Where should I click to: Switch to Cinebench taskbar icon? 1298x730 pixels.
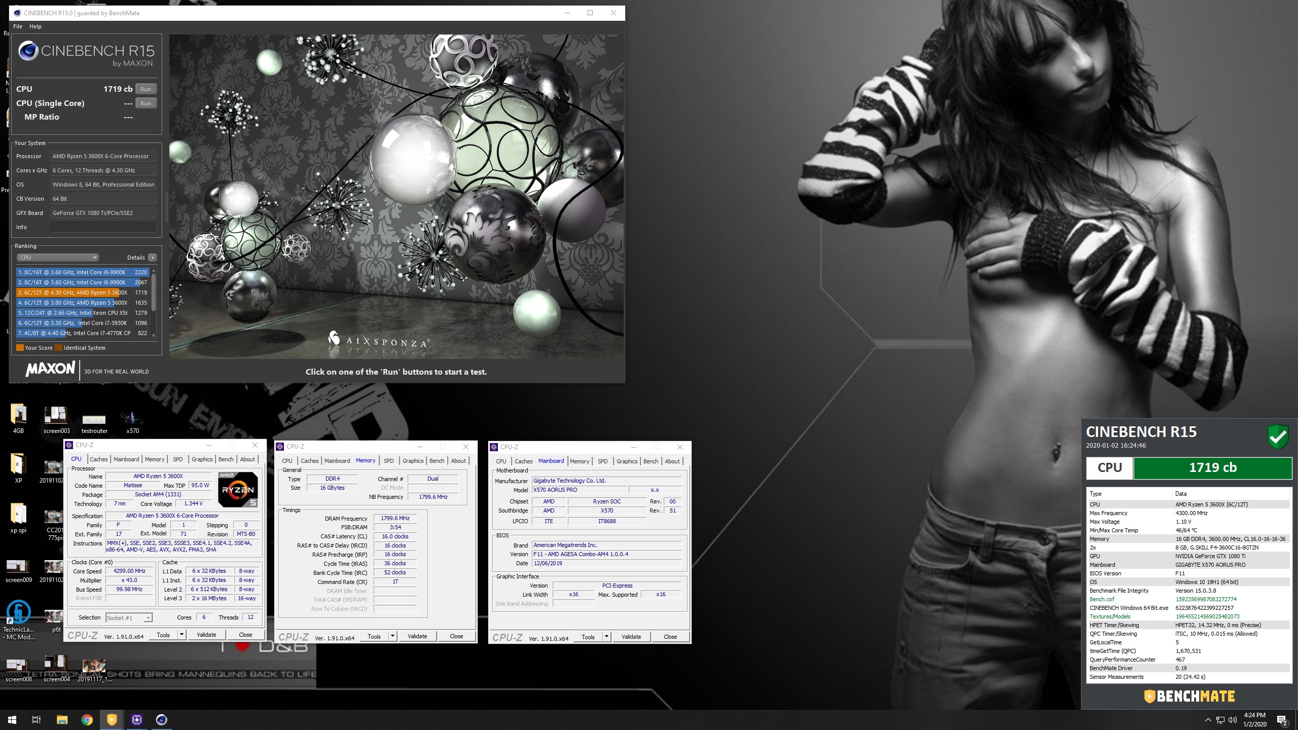[x=162, y=719]
